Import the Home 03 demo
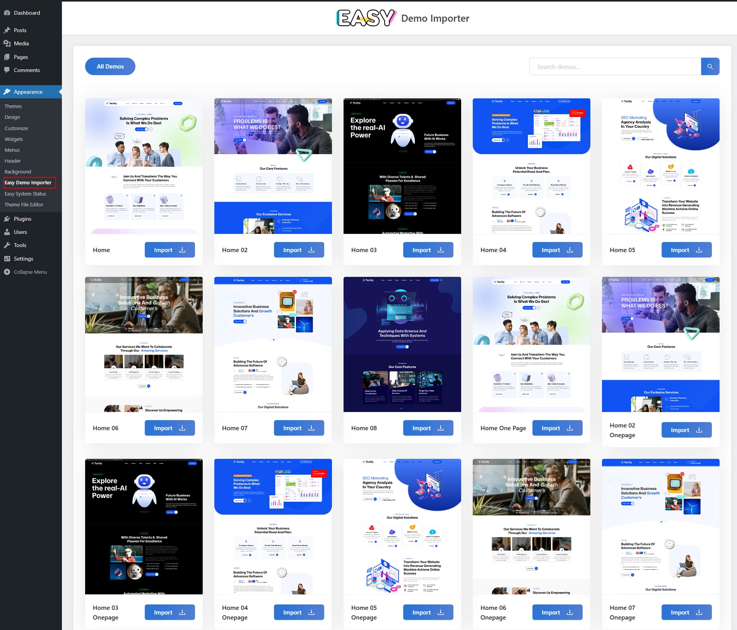 428,250
